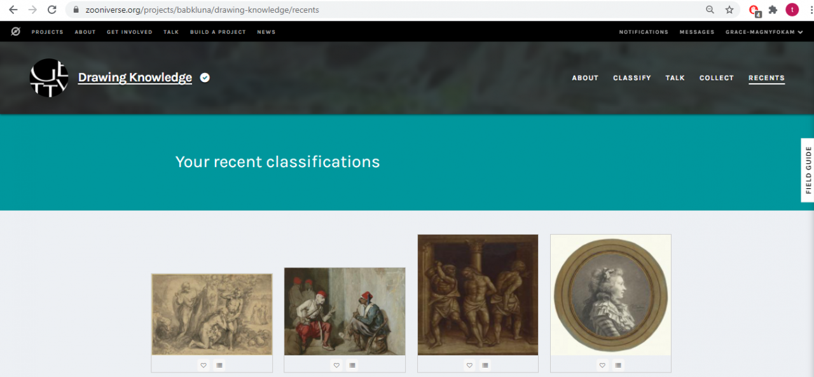Open collection list icon under red-fez painting
The width and height of the screenshot is (814, 377).
(x=352, y=365)
